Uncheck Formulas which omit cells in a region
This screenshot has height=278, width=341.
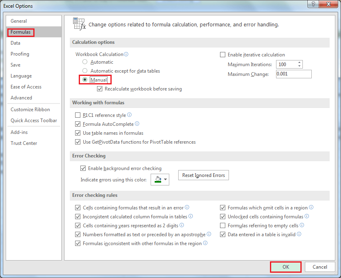click(x=223, y=207)
